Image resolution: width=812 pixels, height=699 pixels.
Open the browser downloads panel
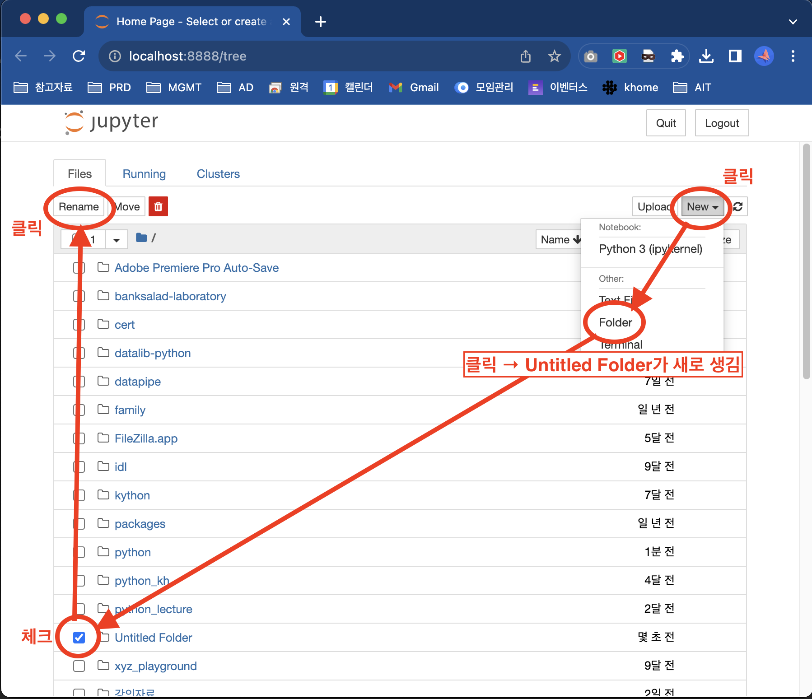[x=706, y=56]
